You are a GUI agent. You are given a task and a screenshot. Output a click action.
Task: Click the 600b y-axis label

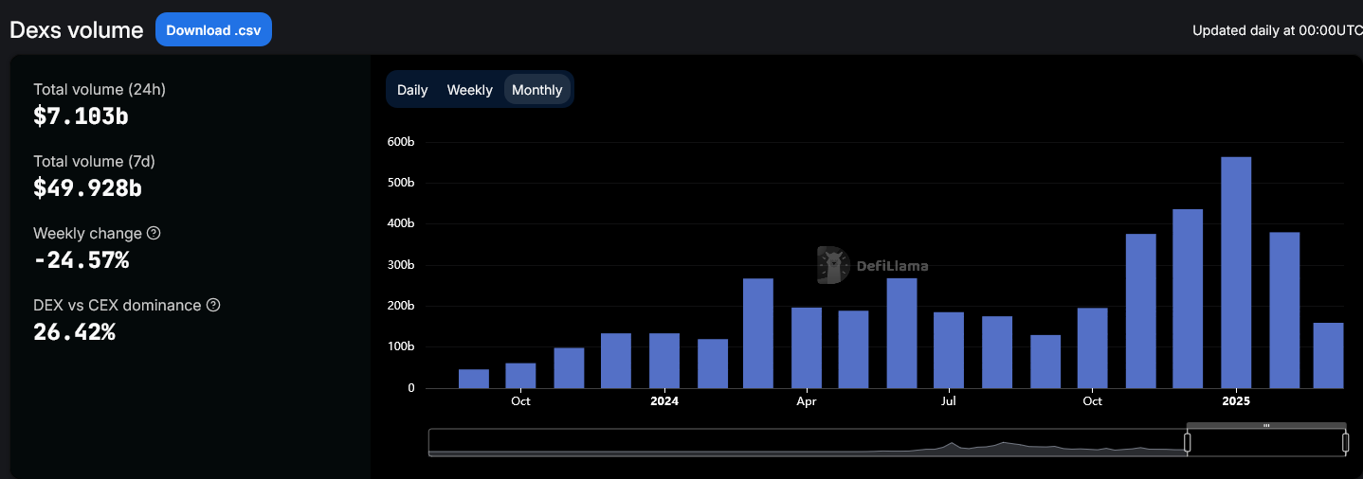(402, 142)
